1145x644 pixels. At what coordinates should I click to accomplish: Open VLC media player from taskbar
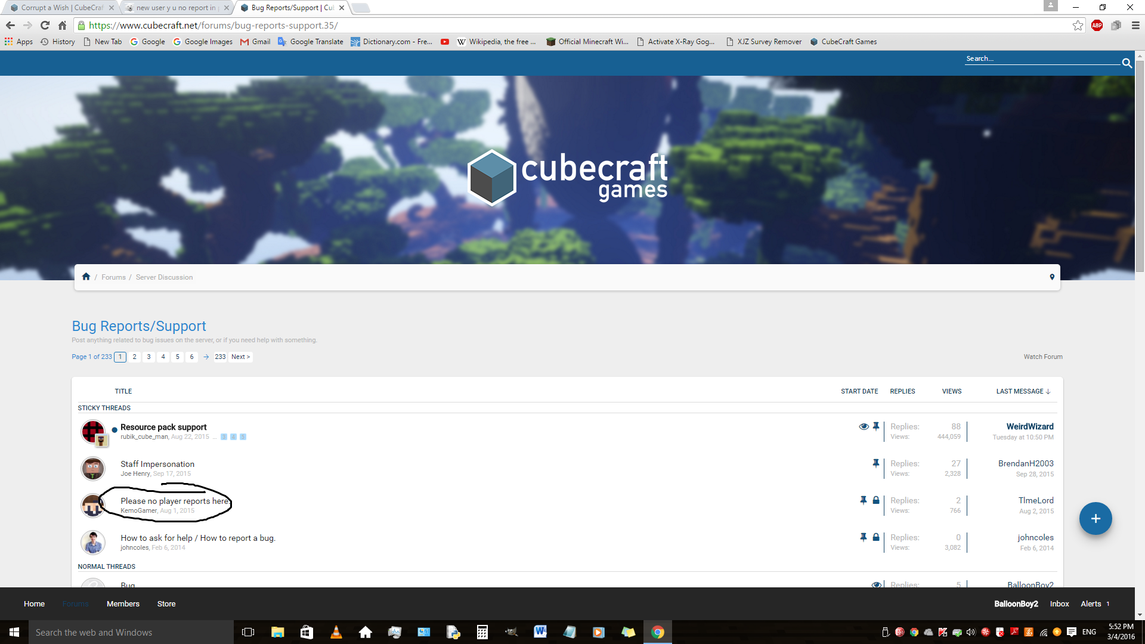coord(336,632)
